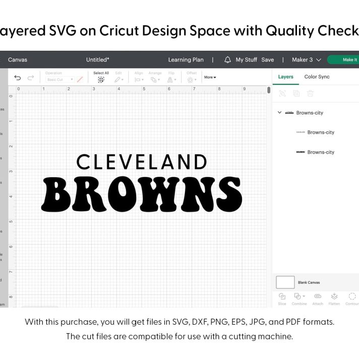This screenshot has width=359, height=359.
Task: Click the notifications bell icon
Action: pyautogui.click(x=227, y=60)
